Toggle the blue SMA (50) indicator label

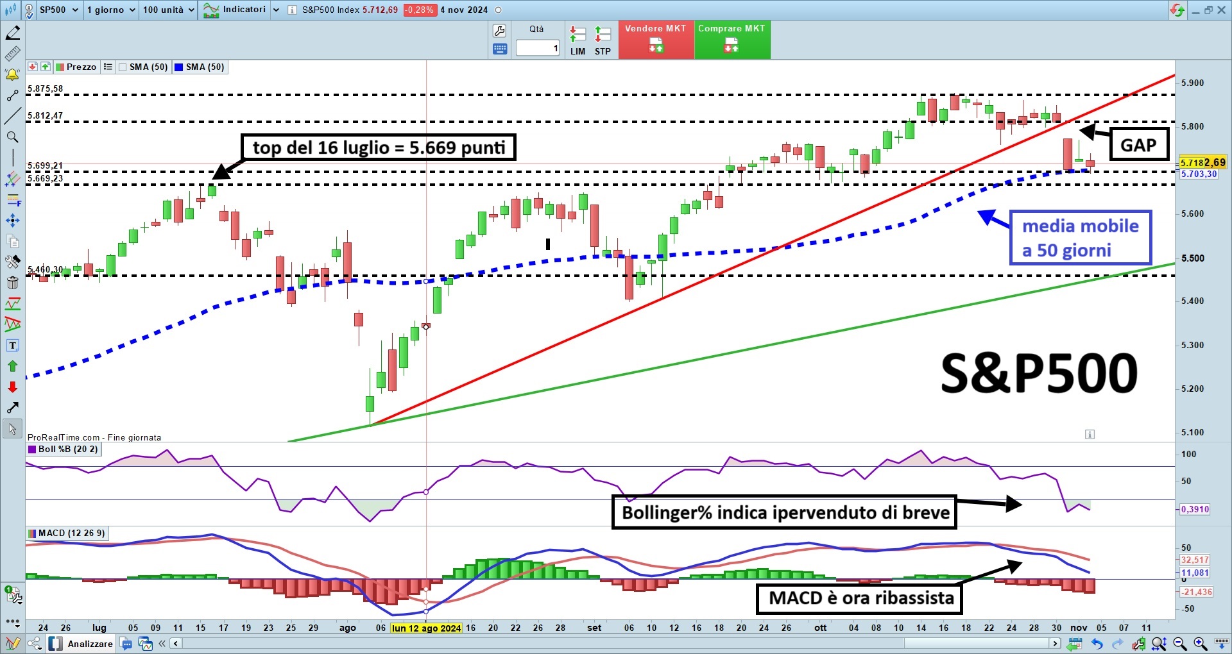point(200,67)
